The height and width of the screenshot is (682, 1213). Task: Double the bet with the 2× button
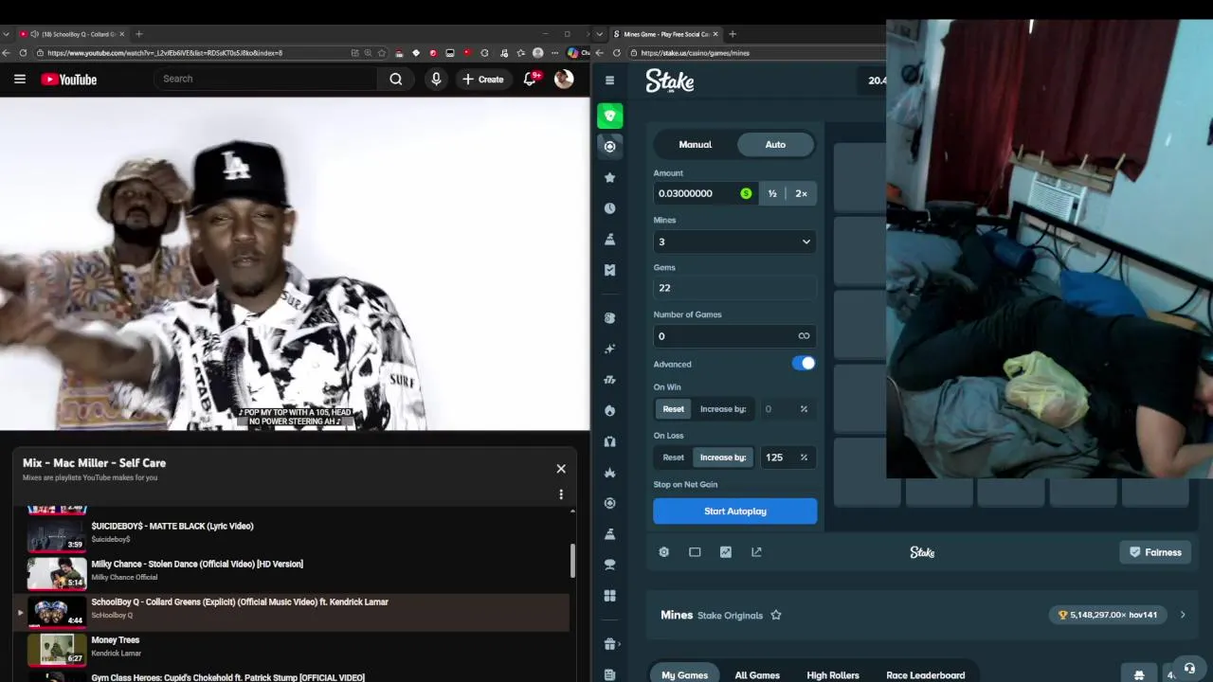click(802, 193)
